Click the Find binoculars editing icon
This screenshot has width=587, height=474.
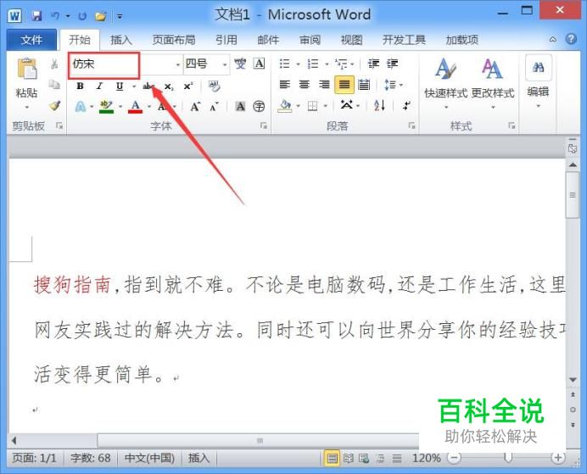click(539, 68)
